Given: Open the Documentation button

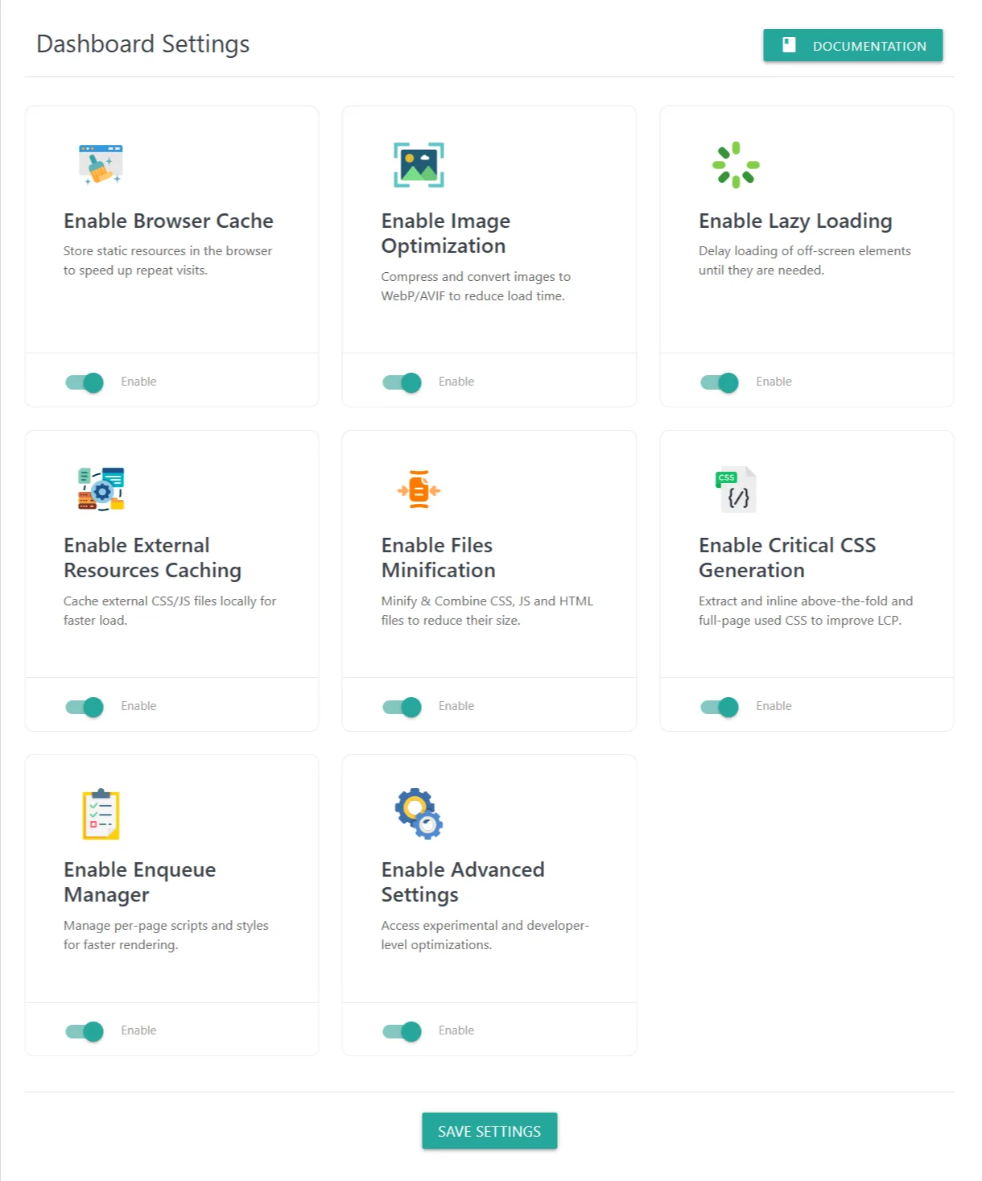Looking at the screenshot, I should pyautogui.click(x=852, y=45).
